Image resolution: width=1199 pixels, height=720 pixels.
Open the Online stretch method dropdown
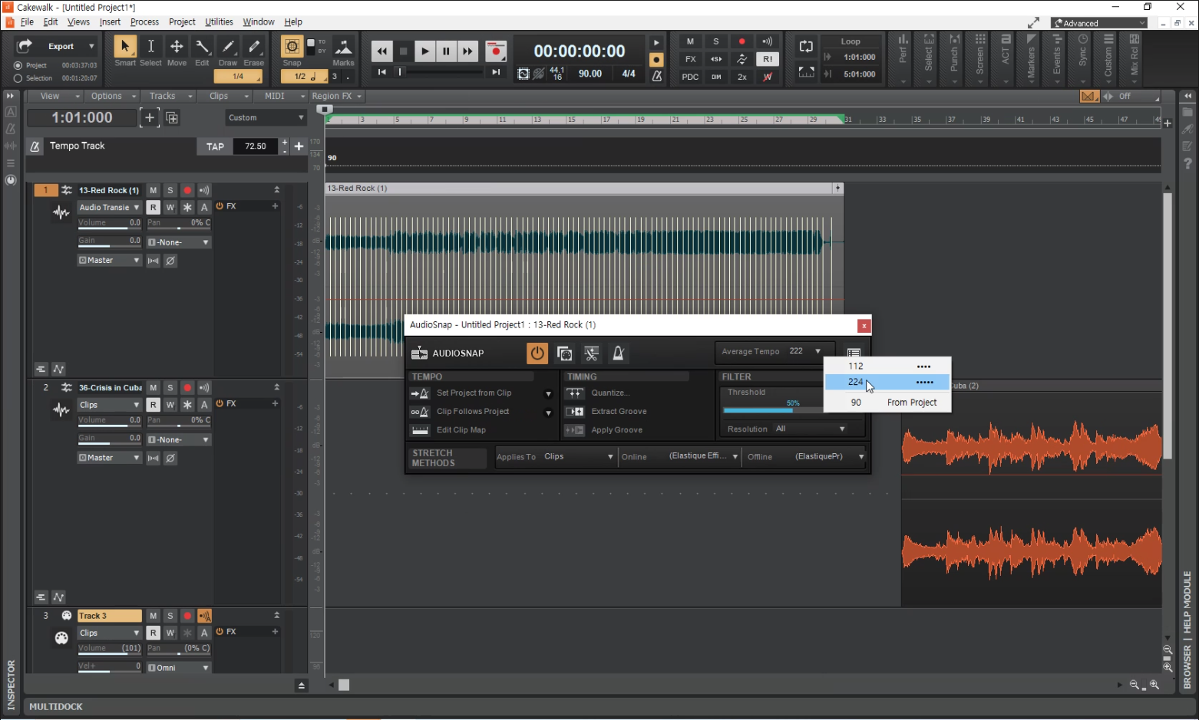[703, 457]
